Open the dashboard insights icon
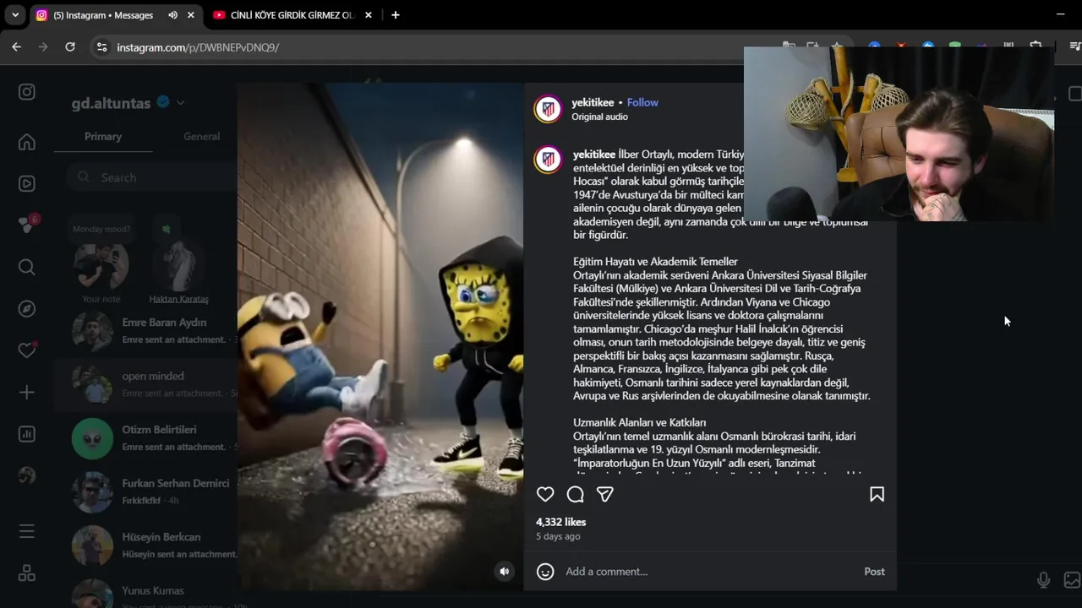The image size is (1082, 608). pos(27,434)
